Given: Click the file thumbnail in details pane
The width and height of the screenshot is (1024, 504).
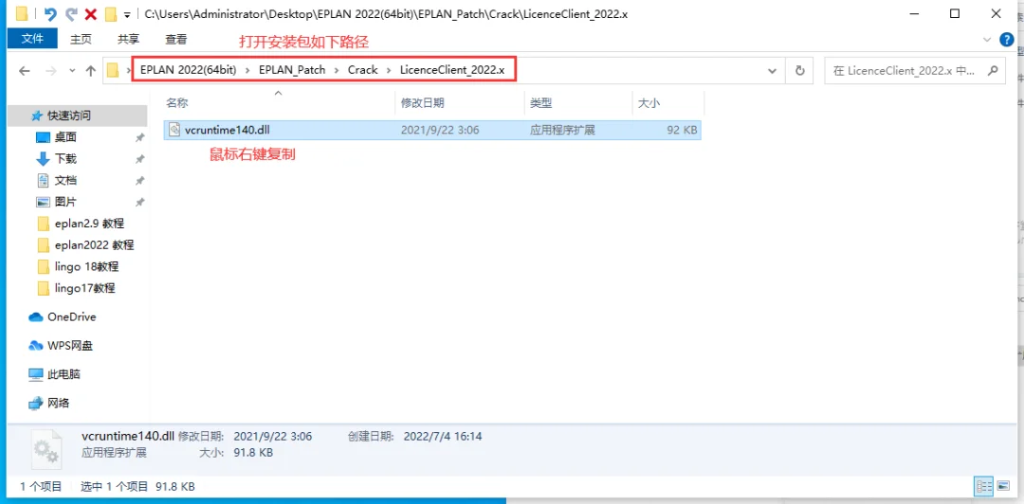Looking at the screenshot, I should 46,450.
